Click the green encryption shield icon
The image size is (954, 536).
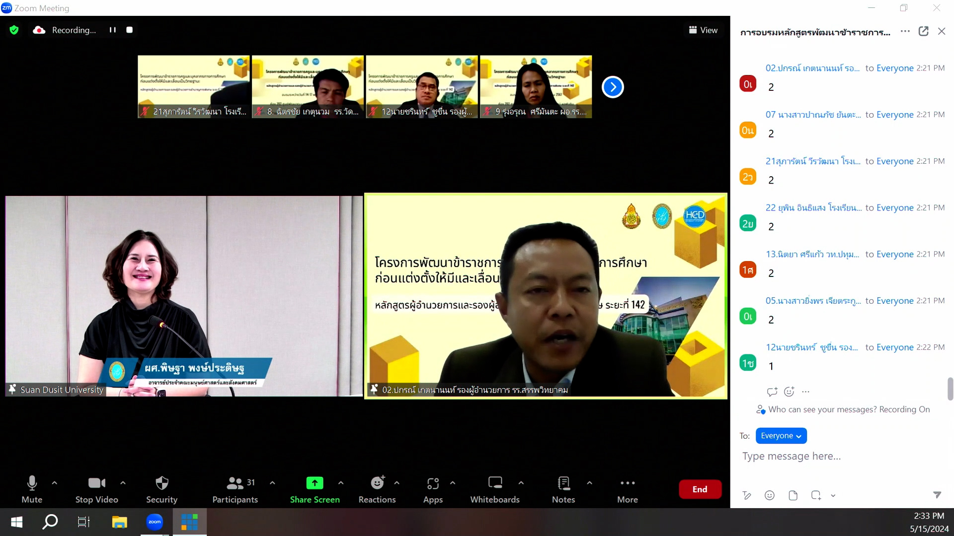pos(14,30)
